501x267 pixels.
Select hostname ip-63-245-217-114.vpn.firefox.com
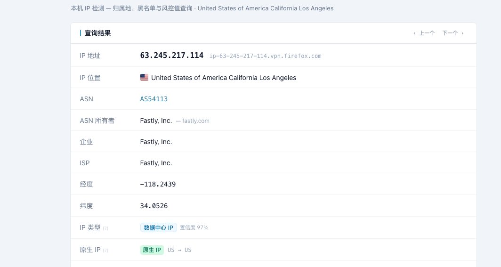click(x=265, y=56)
